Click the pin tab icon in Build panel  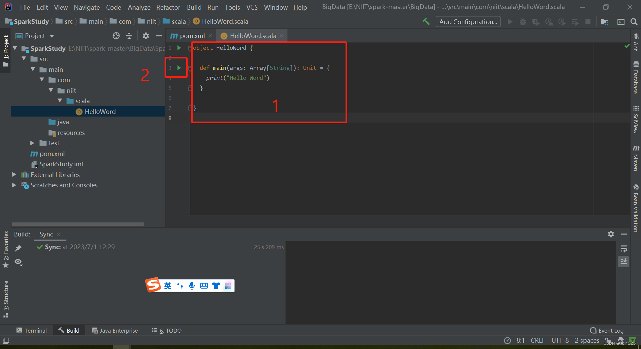18,248
